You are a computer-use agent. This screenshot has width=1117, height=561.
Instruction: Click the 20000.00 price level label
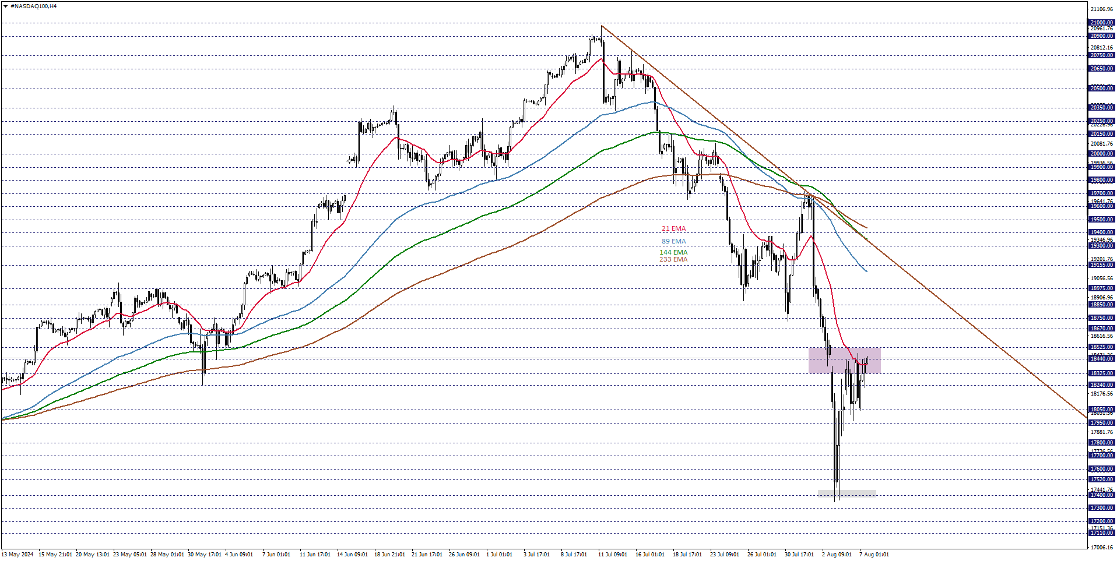tap(1102, 154)
